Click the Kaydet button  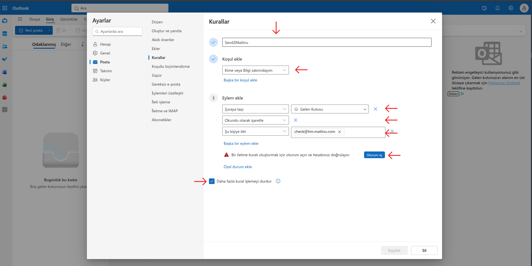pyautogui.click(x=394, y=250)
